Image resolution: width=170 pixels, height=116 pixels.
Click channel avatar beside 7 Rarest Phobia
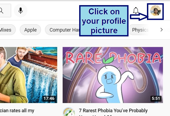tap(69, 112)
